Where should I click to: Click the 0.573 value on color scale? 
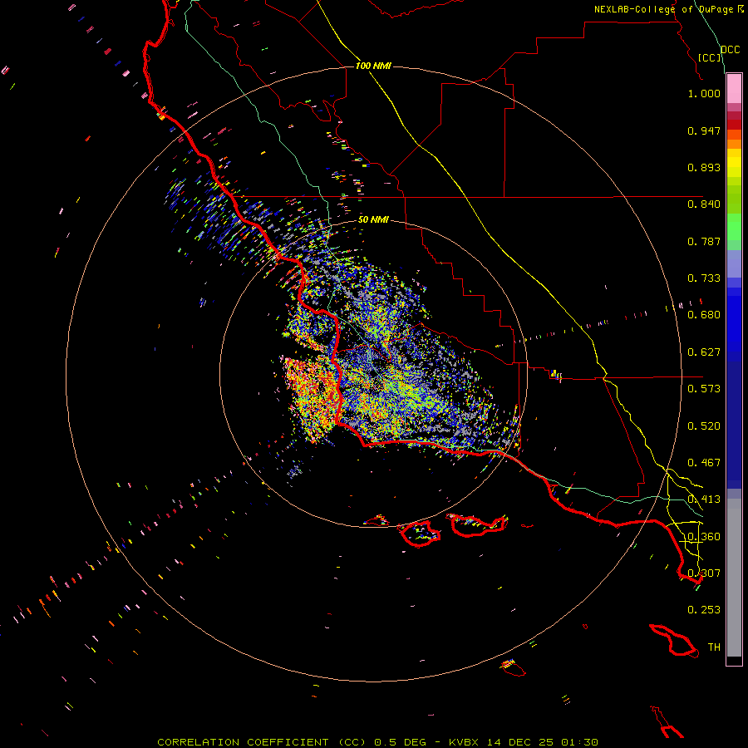[x=704, y=389]
